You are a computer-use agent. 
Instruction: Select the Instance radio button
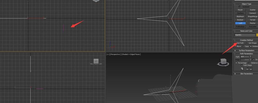pyautogui.click(x=251, y=46)
